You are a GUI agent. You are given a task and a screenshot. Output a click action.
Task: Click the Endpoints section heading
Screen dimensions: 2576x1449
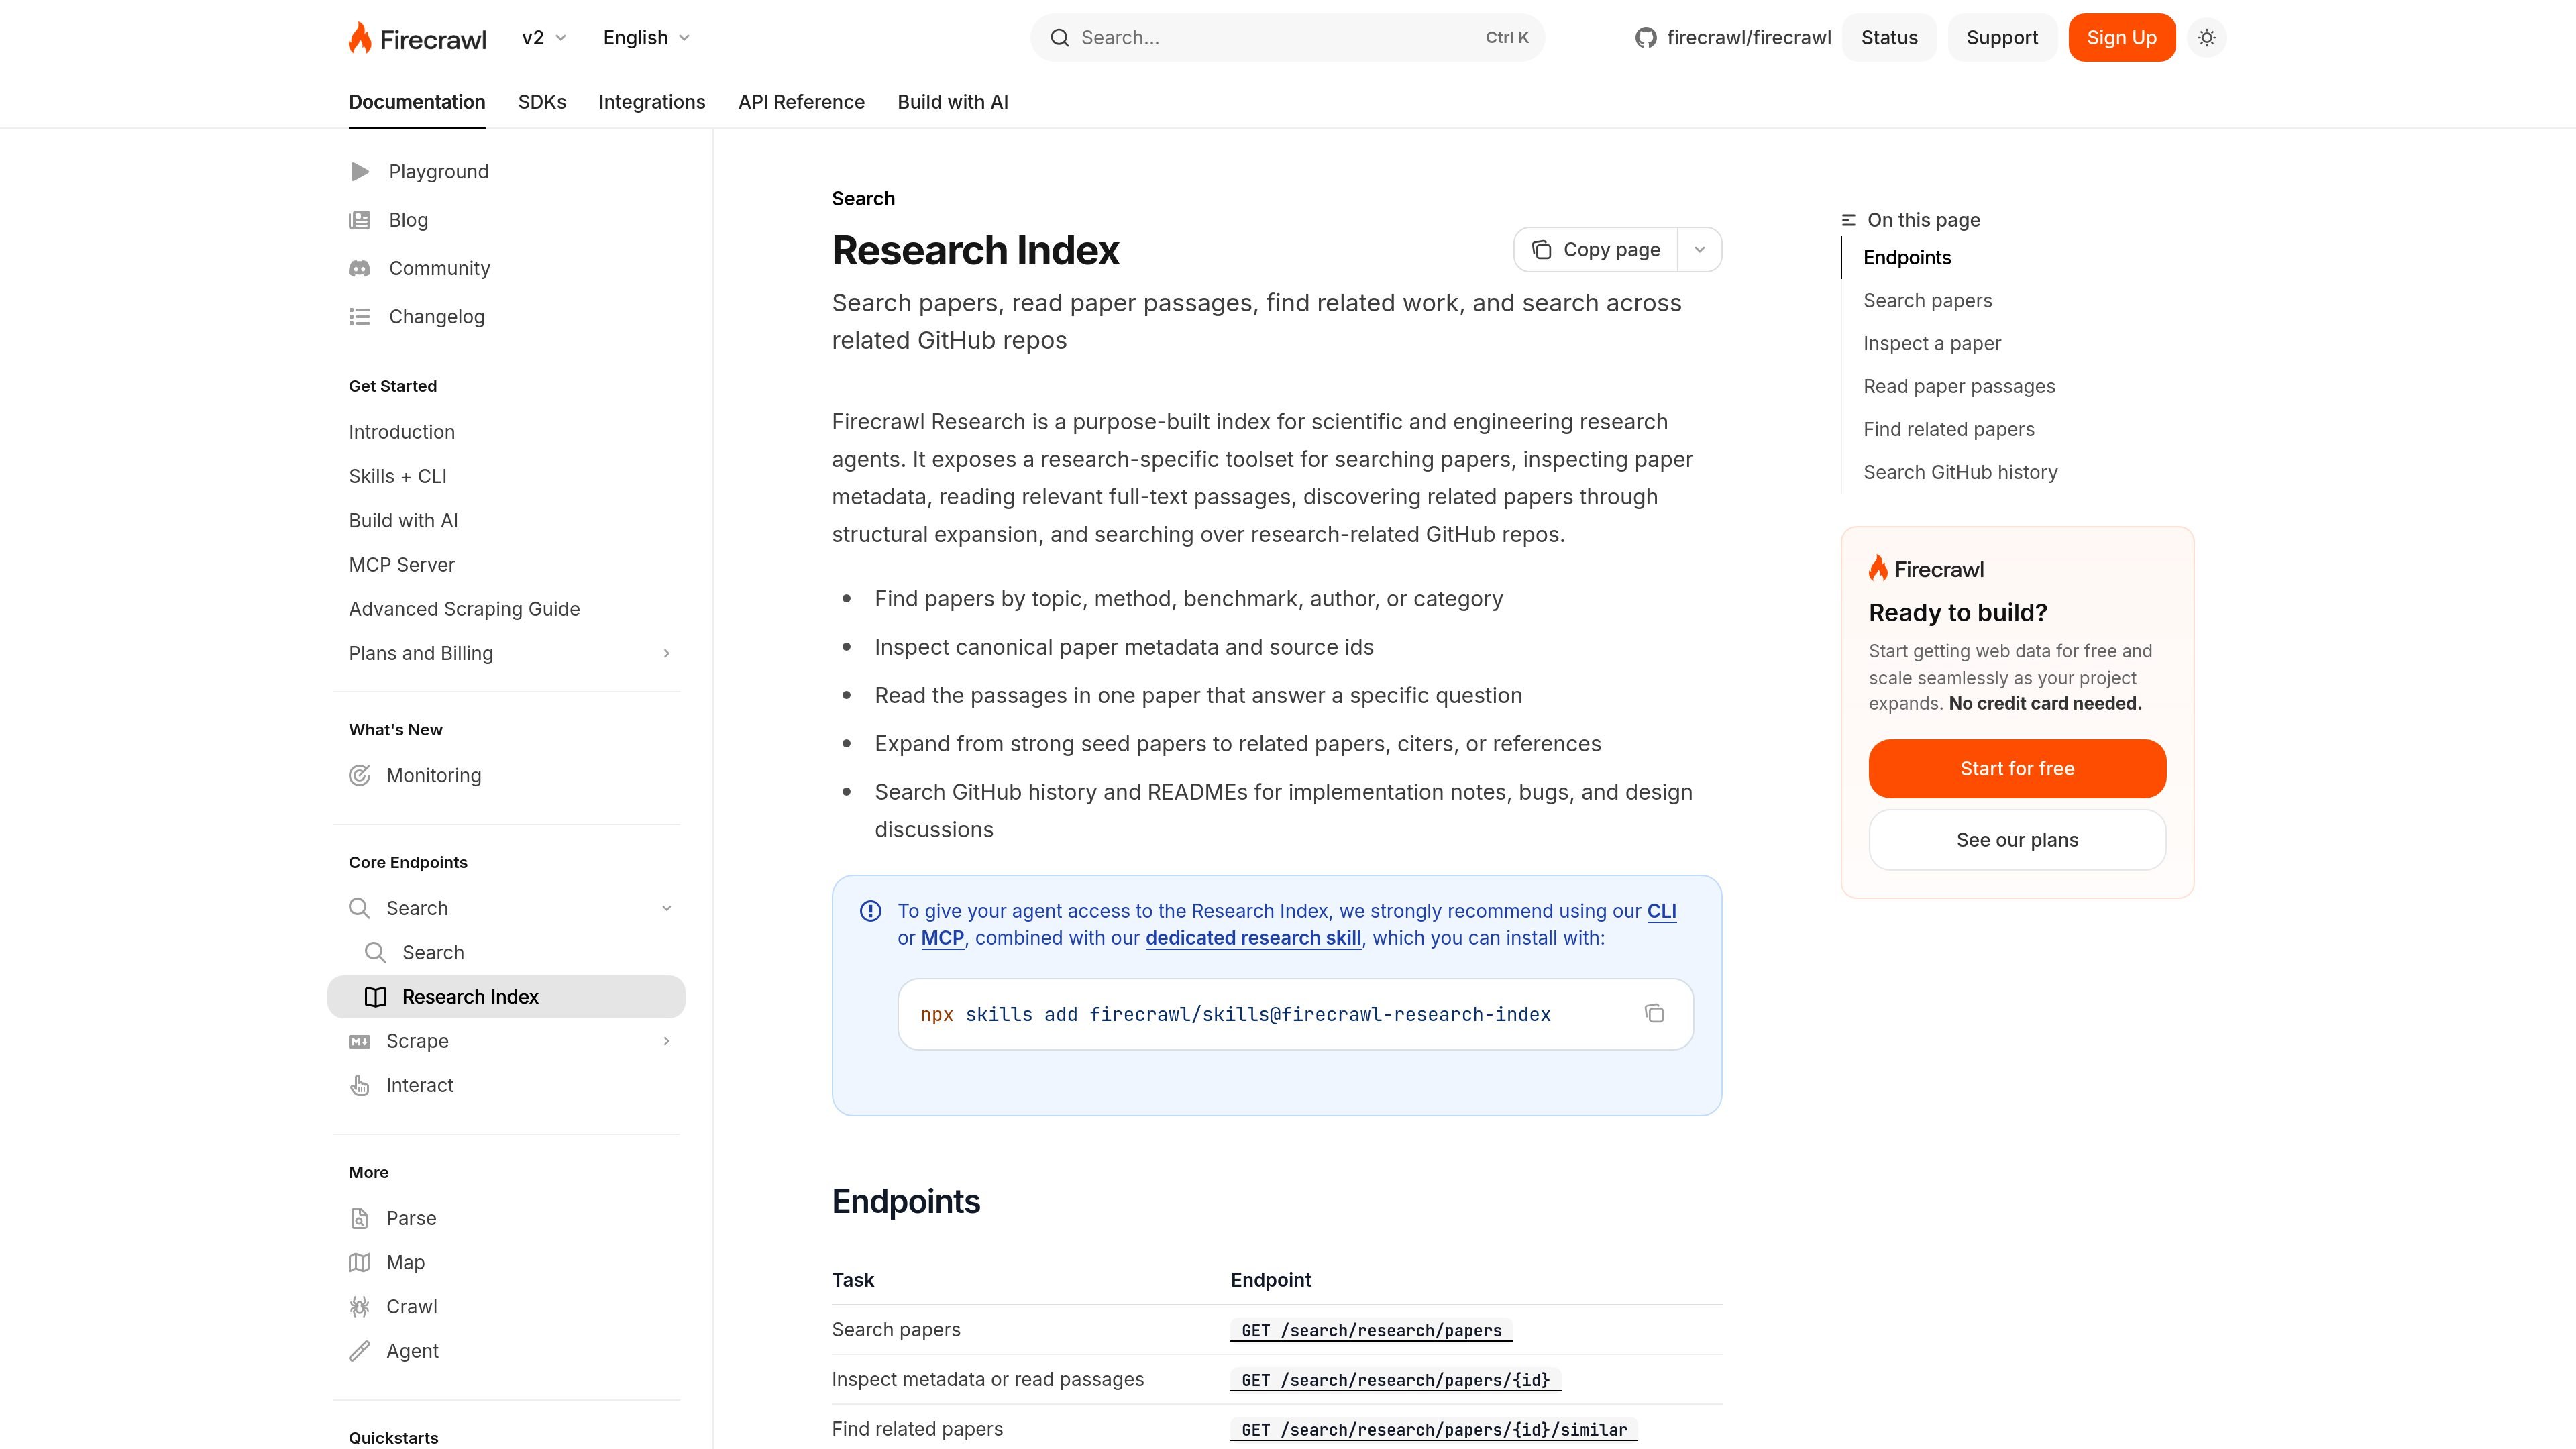[x=905, y=1202]
